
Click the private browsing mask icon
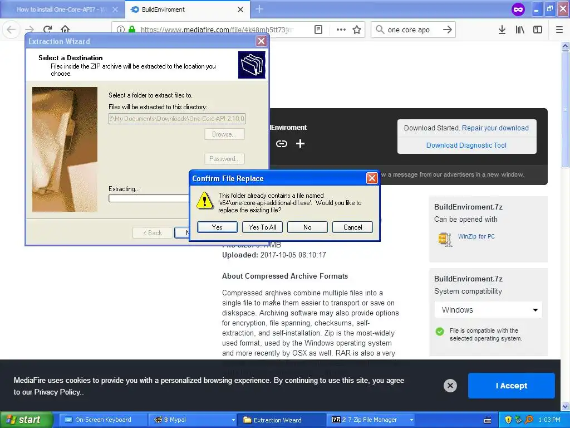518,9
